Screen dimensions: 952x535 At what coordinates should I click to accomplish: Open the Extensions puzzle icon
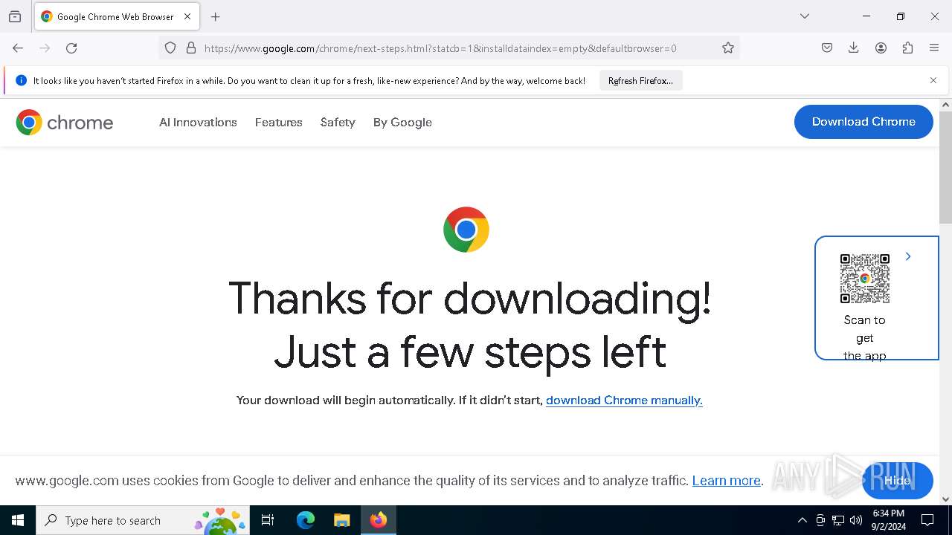point(907,48)
